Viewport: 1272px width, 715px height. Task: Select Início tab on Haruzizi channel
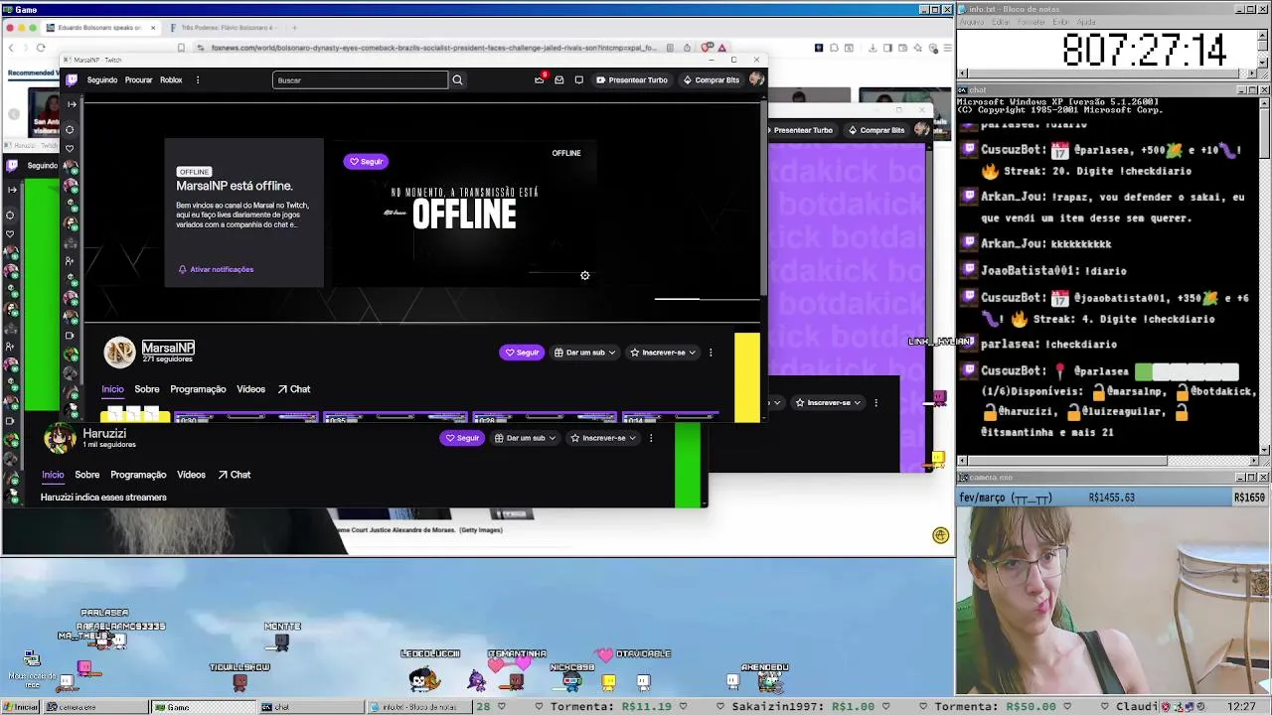[53, 475]
